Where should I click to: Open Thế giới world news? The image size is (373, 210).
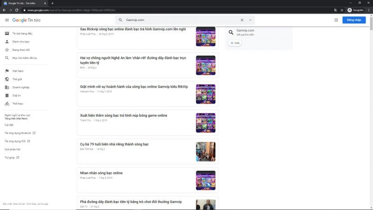[17, 79]
